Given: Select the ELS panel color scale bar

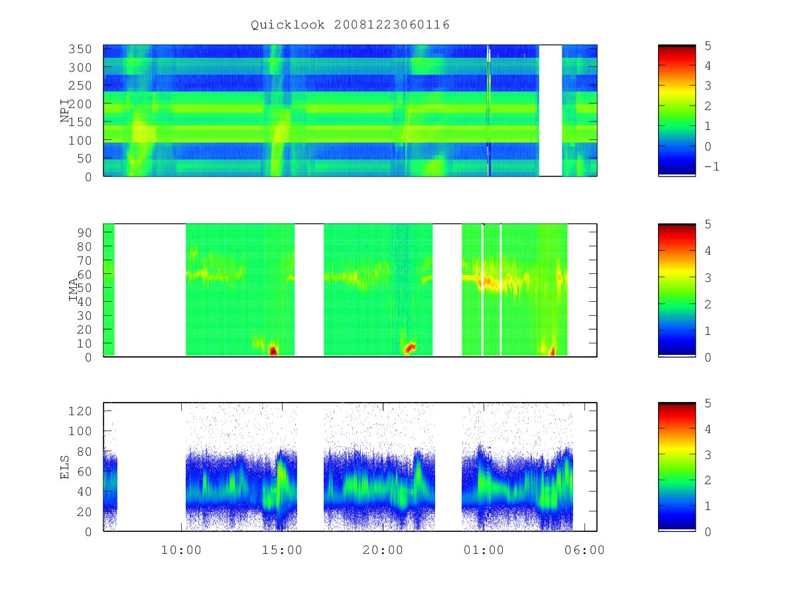Looking at the screenshot, I should (x=677, y=467).
